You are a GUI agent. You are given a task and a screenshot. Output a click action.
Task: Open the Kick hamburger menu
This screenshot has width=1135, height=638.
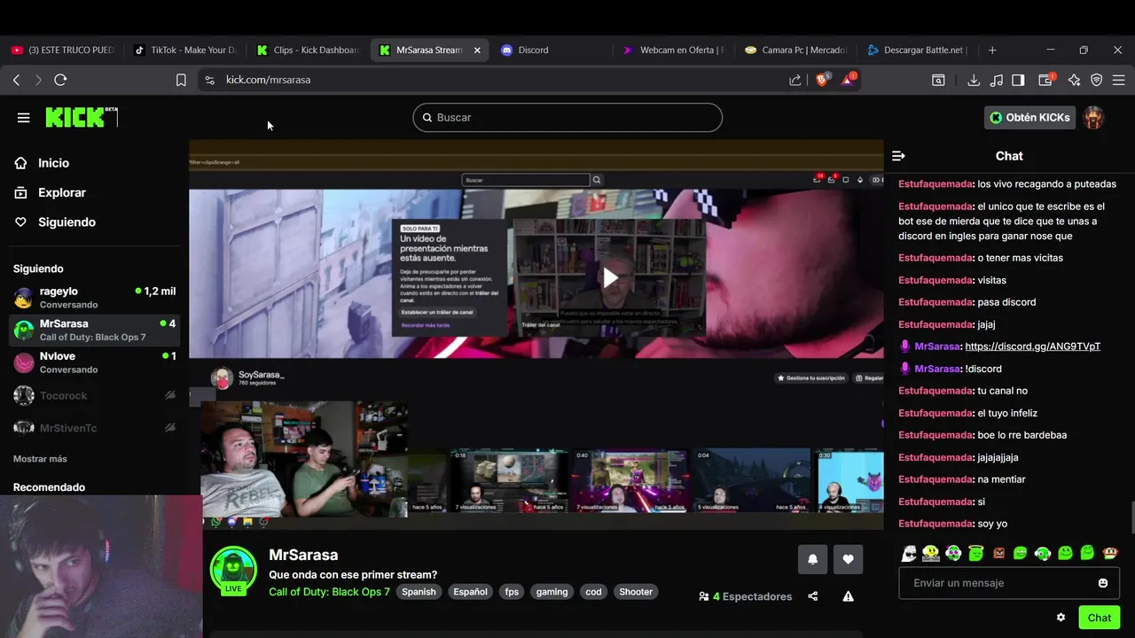[23, 117]
